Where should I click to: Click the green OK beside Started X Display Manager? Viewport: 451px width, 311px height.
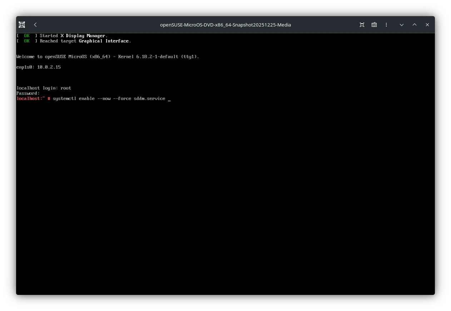pyautogui.click(x=26, y=35)
